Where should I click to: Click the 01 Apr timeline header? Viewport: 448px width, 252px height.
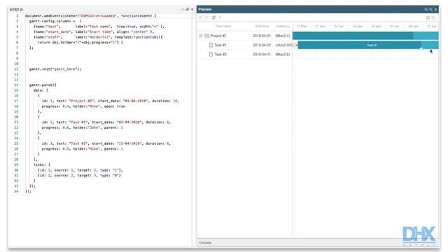(x=320, y=27)
